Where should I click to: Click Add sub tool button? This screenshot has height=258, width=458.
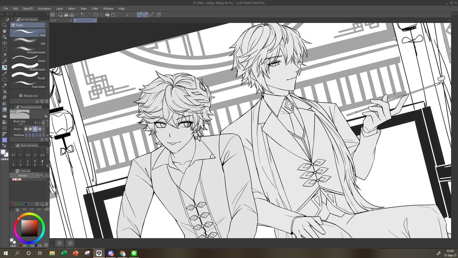point(29,96)
